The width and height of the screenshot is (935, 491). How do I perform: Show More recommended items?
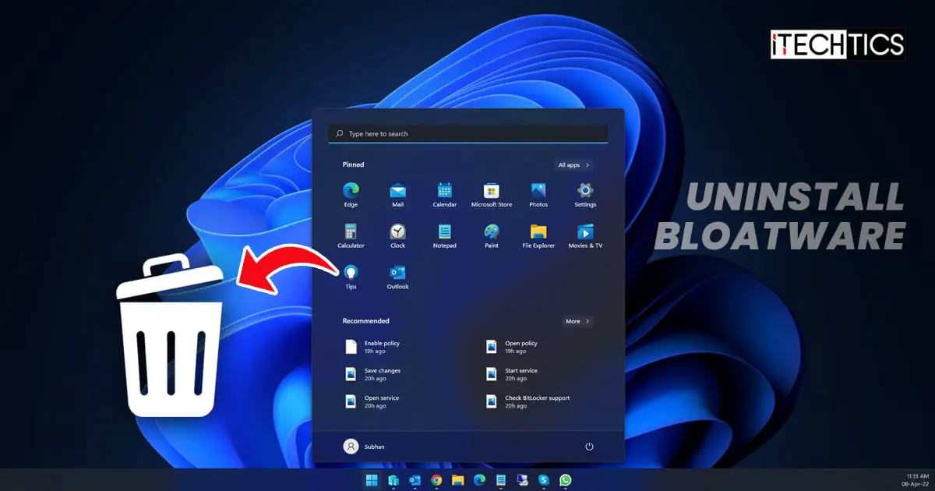[577, 321]
